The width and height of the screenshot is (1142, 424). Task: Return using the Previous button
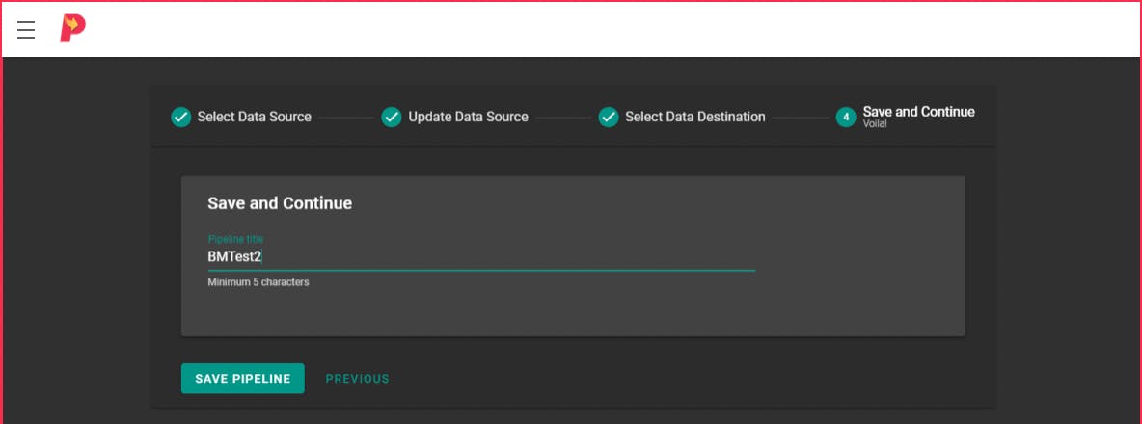point(357,379)
